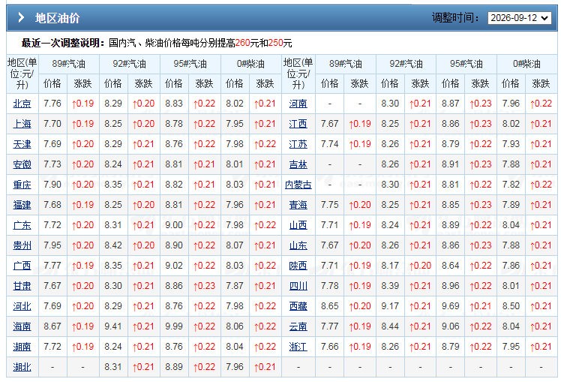Viewport: 561px width, 382px height.
Task: Open the 甘肃 region link
Action: pos(22,286)
